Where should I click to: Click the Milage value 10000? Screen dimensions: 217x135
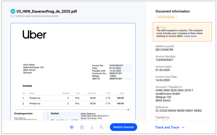pyautogui.click(x=113, y=76)
